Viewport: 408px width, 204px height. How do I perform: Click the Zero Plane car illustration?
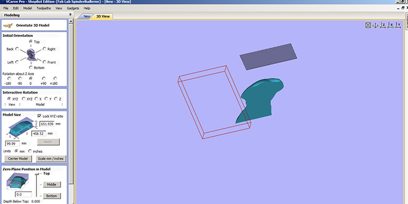point(17,181)
